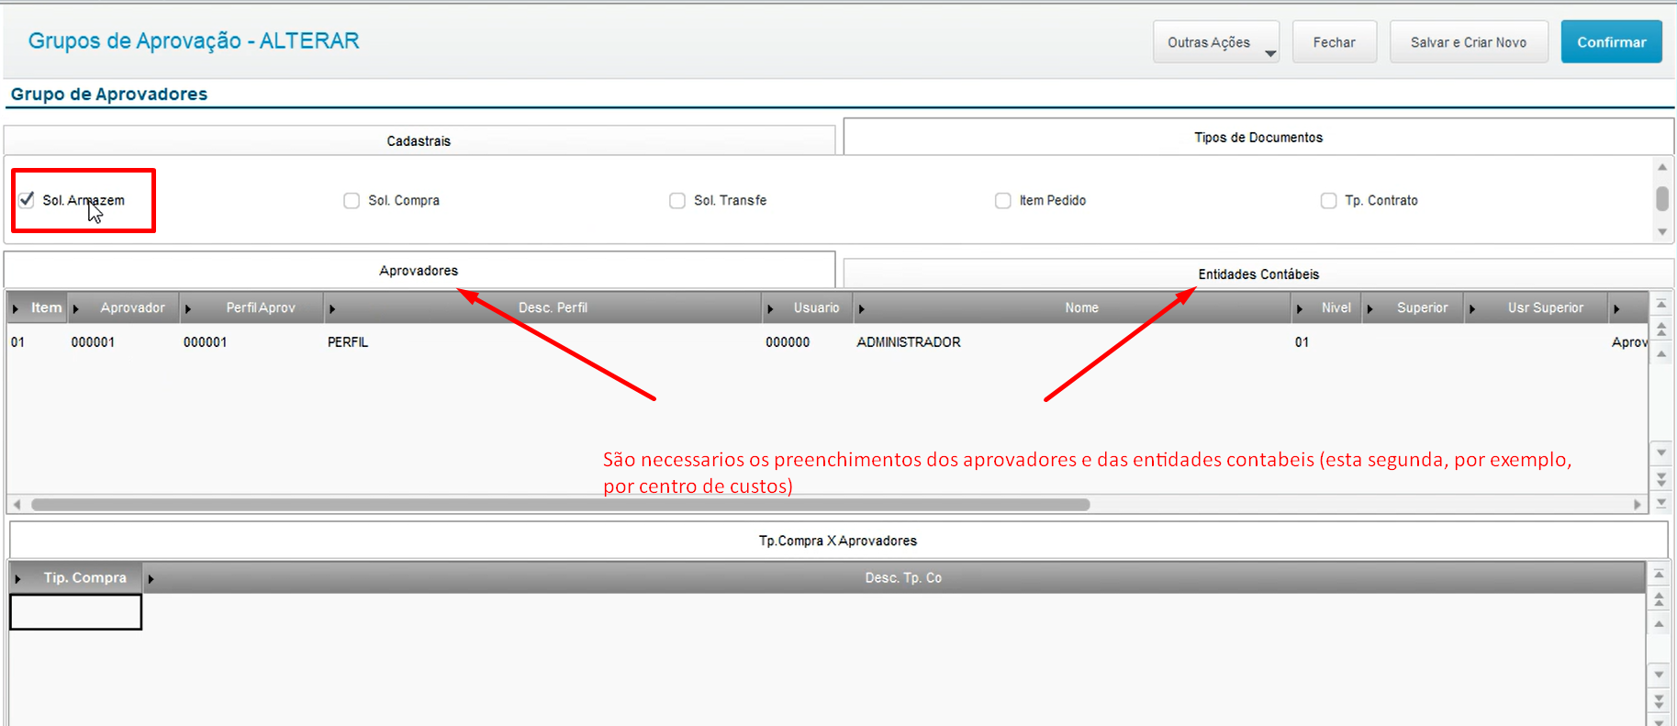The width and height of the screenshot is (1677, 726).
Task: Click the Nivel column header
Action: pos(1327,307)
